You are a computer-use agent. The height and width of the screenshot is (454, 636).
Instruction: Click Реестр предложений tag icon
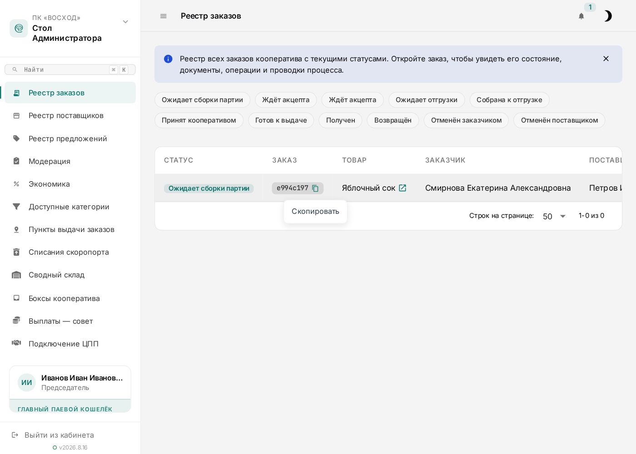click(x=16, y=138)
